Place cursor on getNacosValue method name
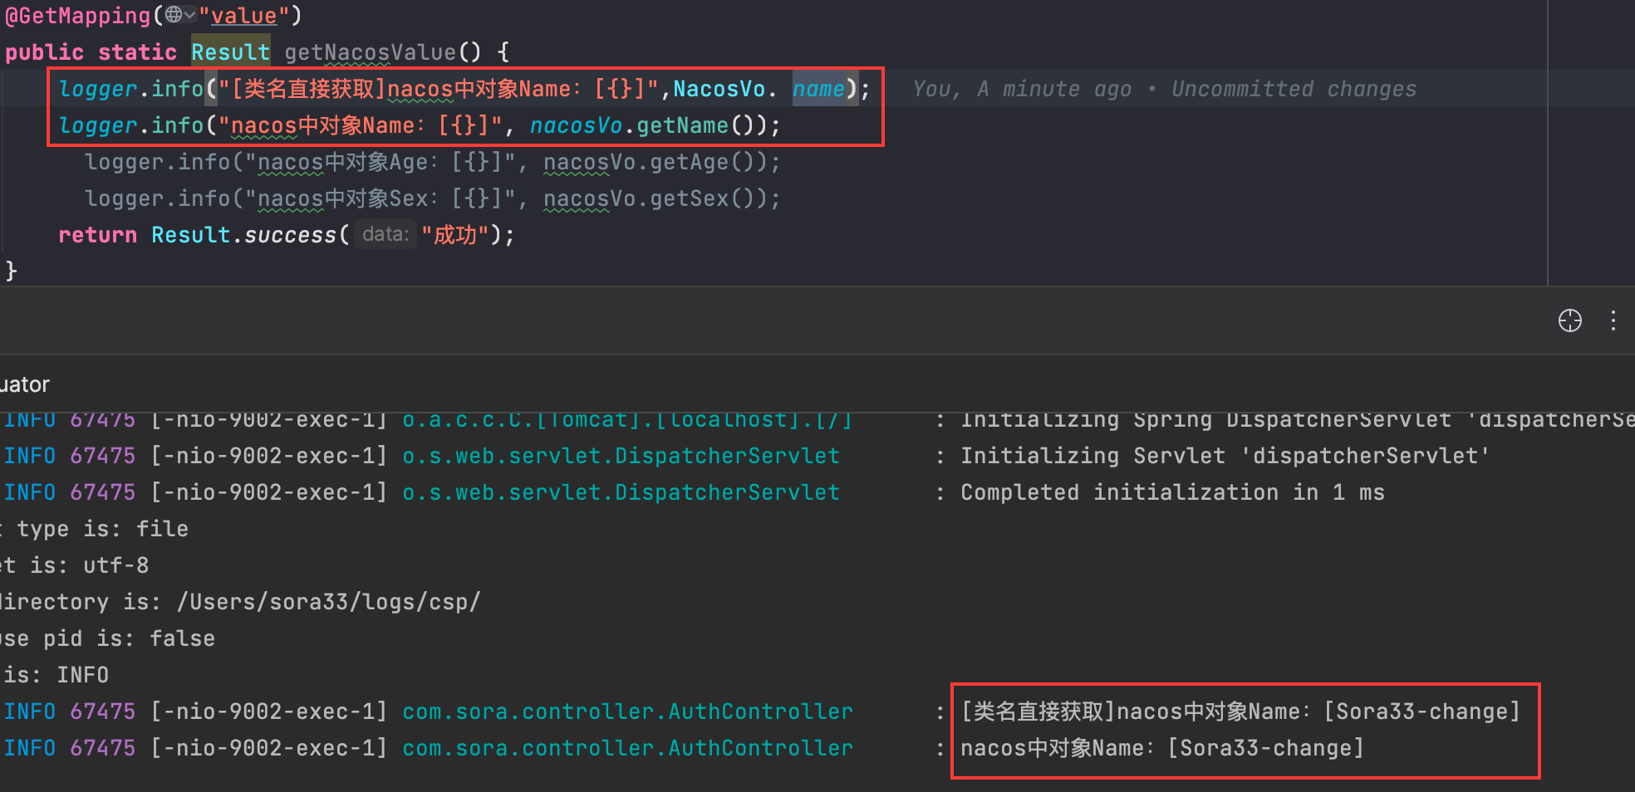 tap(371, 52)
